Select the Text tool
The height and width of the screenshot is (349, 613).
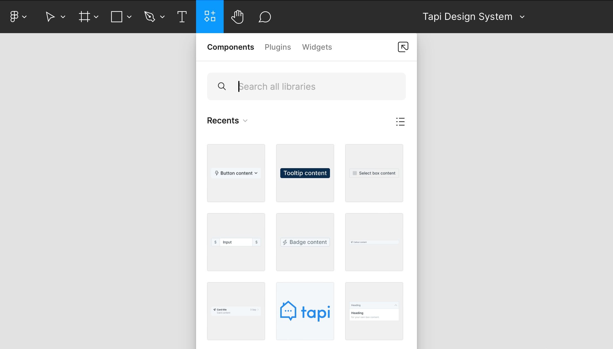tap(182, 16)
